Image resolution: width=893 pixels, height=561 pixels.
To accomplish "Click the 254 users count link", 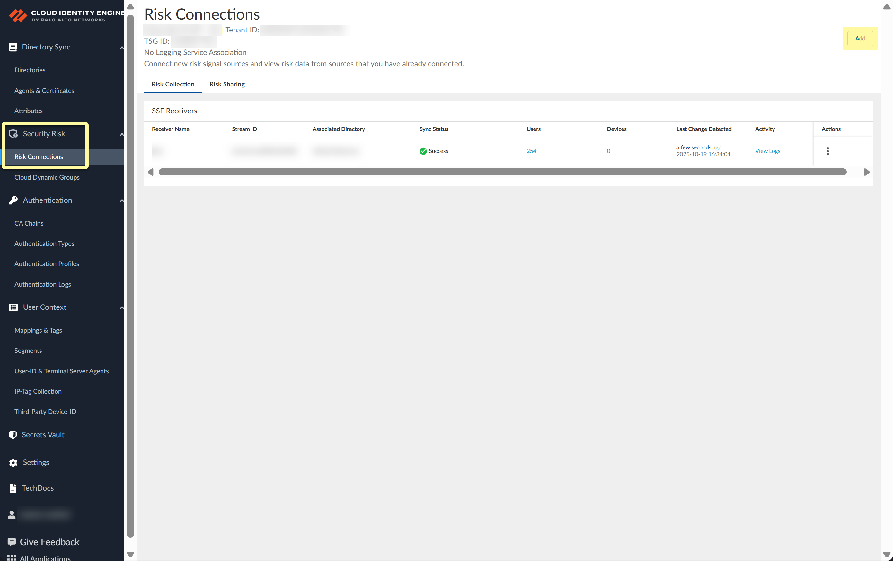I will point(531,151).
